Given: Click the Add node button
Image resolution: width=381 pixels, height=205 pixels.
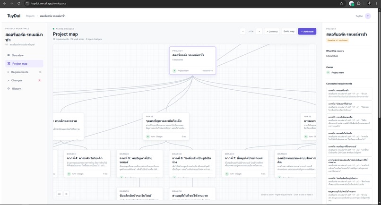Looking at the screenshot, I should [307, 31].
